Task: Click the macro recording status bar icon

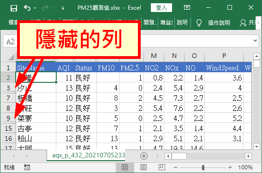Action: pyautogui.click(x=27, y=167)
